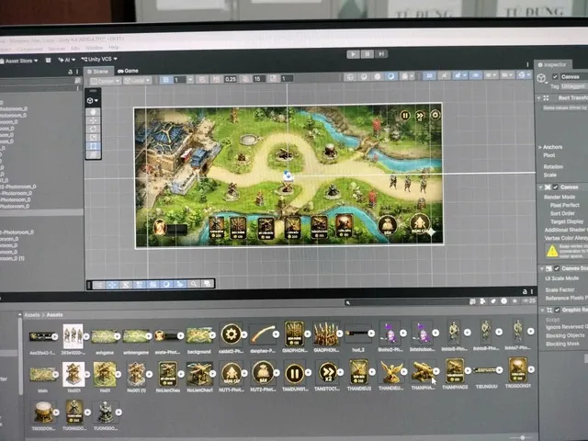Image resolution: width=588 pixels, height=441 pixels.
Task: Switch to the Game tab
Action: pyautogui.click(x=129, y=71)
